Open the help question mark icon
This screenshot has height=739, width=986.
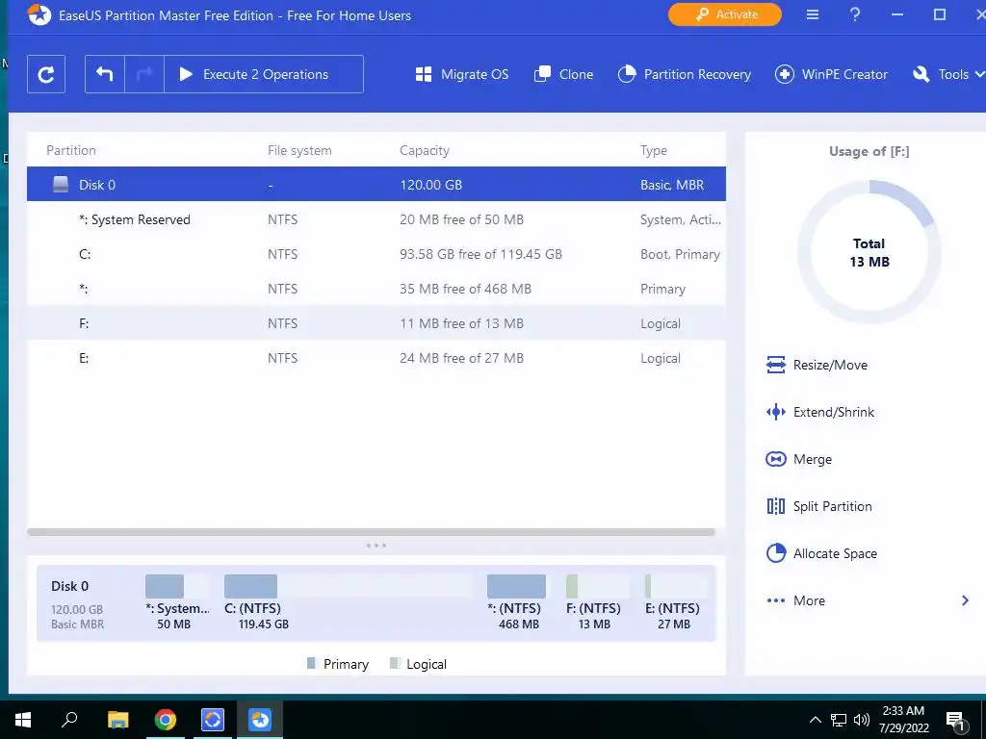pos(855,14)
